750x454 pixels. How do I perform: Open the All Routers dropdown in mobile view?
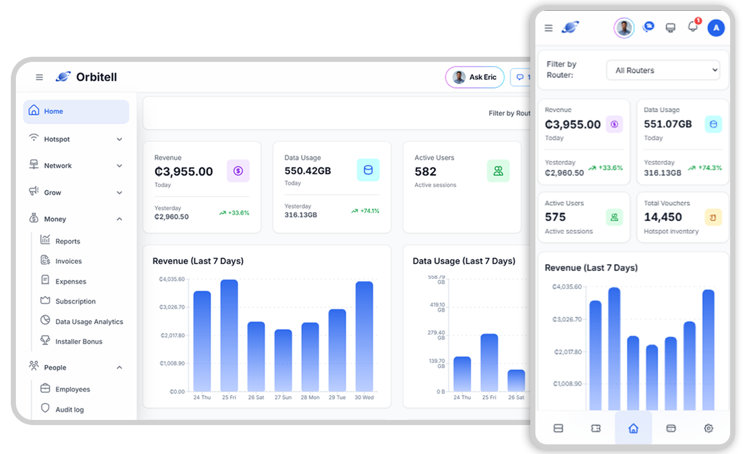point(663,70)
